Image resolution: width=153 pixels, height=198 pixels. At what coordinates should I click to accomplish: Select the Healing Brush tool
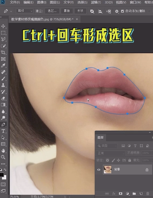point(3,72)
